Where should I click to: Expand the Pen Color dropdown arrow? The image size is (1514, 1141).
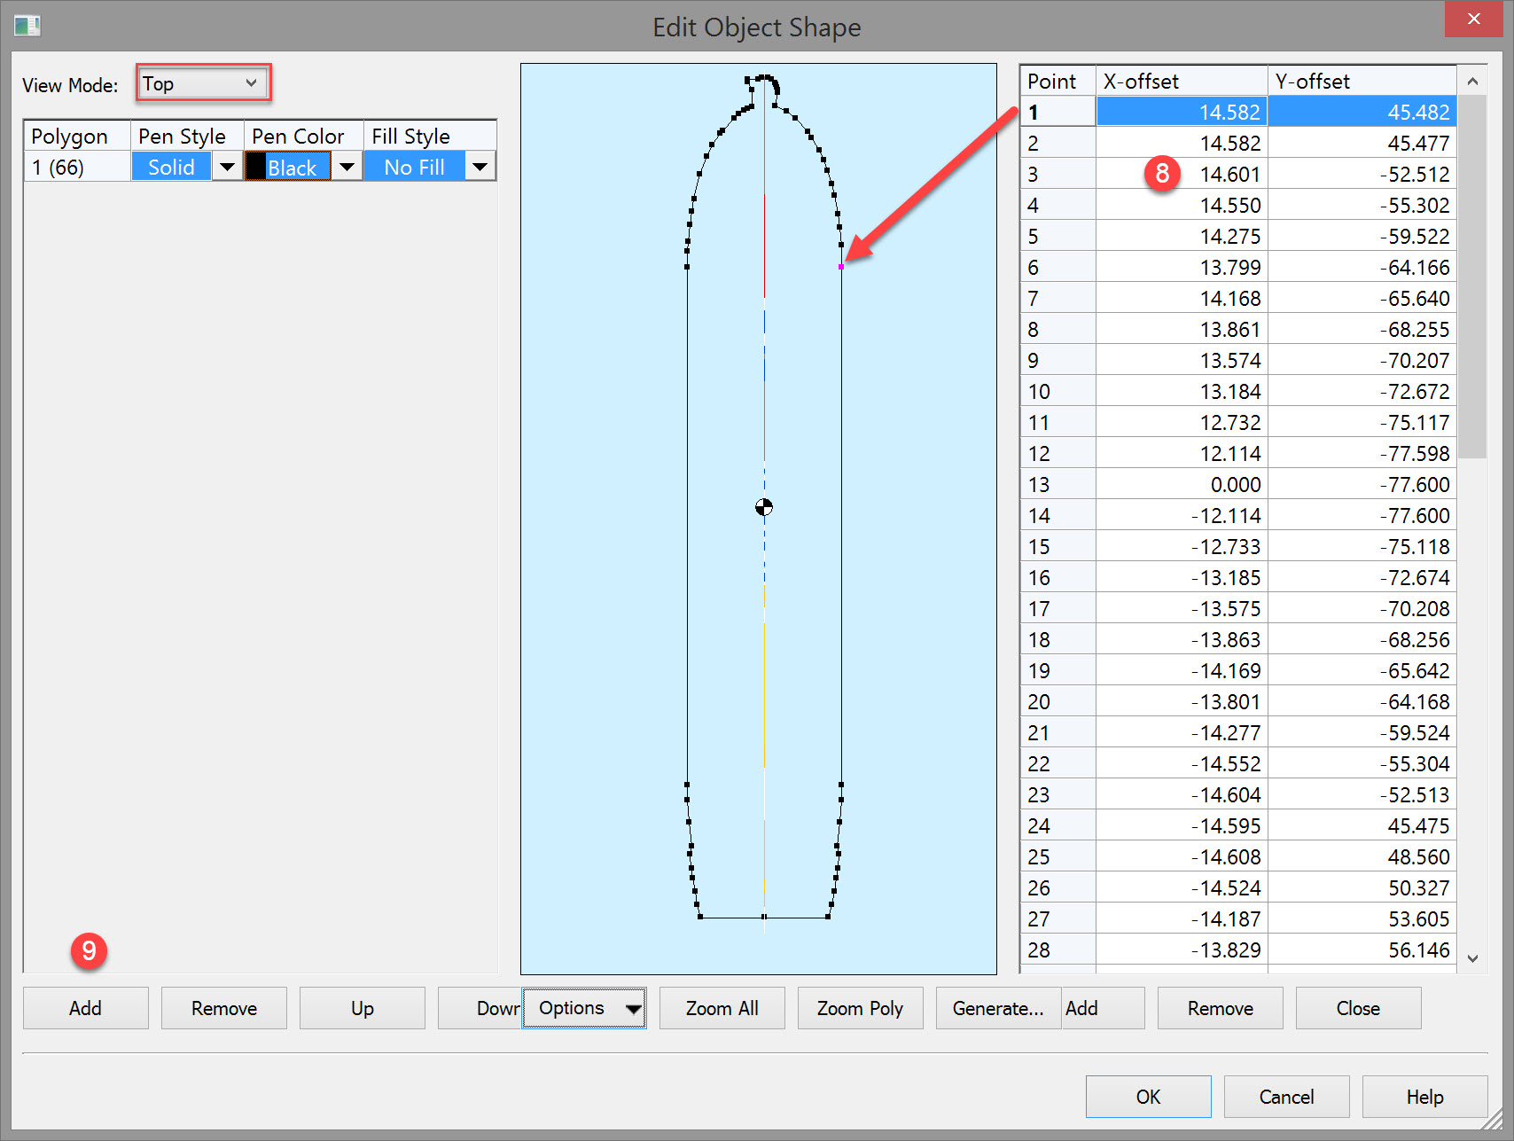tap(347, 167)
